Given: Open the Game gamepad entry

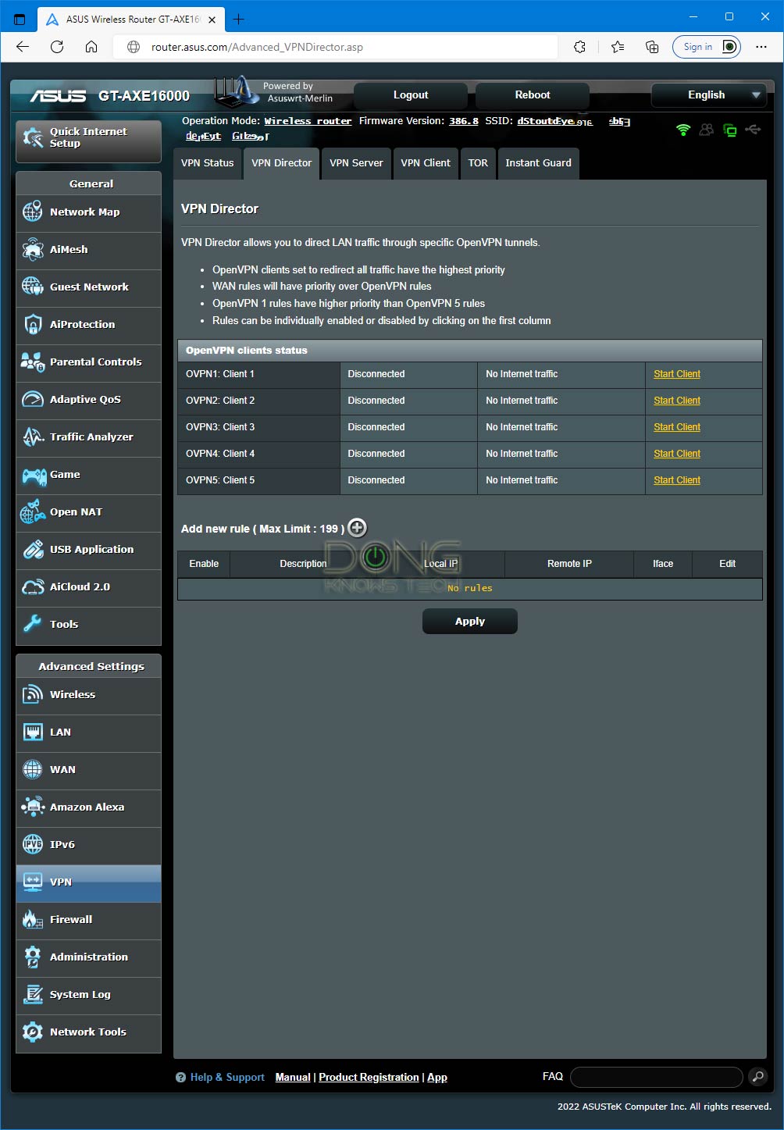Looking at the screenshot, I should point(88,475).
